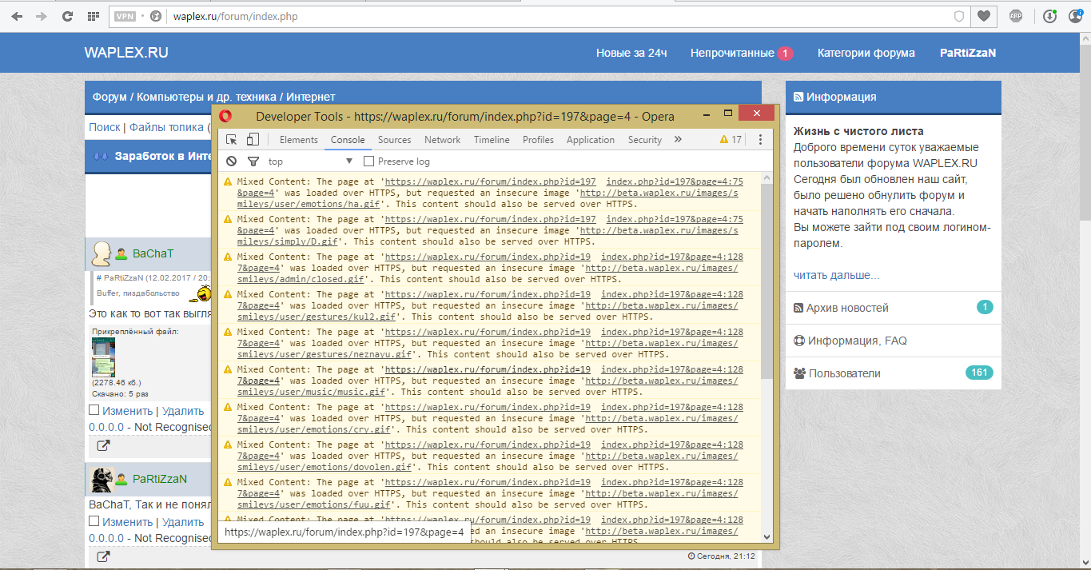Check the box beside BaChaT's post
This screenshot has width=1091, height=570.
pos(94,410)
